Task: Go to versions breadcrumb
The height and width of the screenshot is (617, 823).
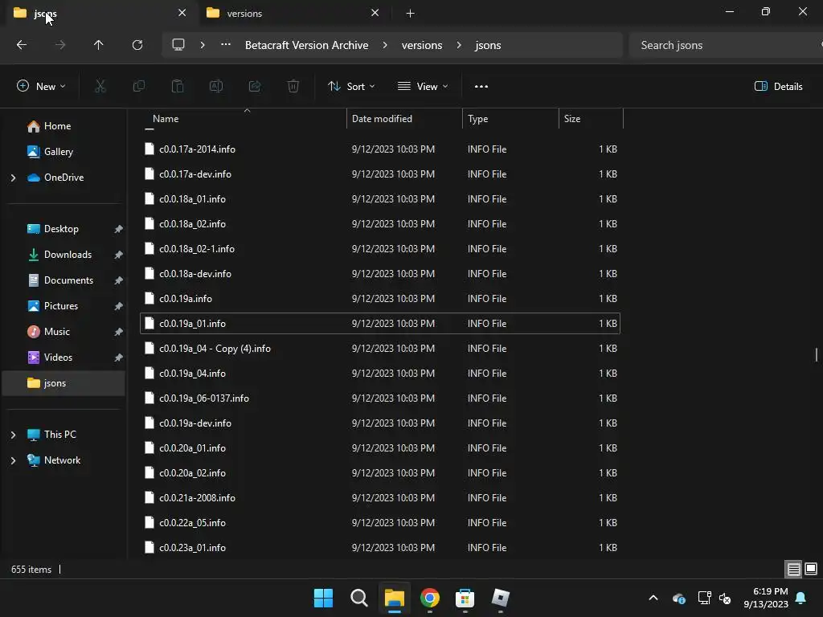Action: [x=422, y=45]
